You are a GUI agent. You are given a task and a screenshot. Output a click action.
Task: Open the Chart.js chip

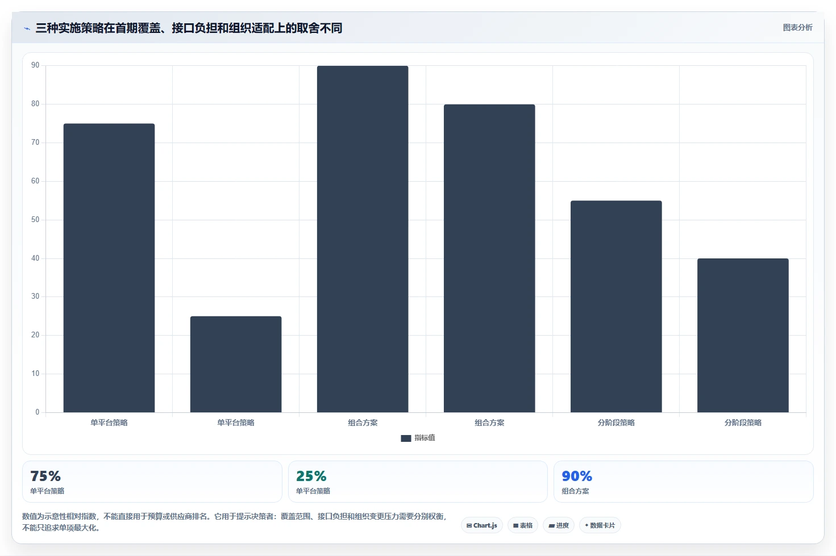tap(482, 525)
